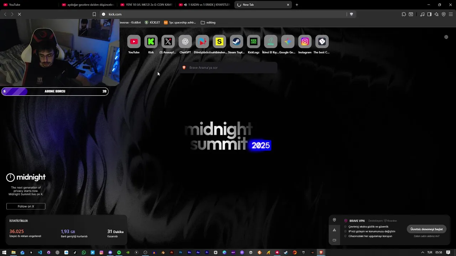Switch TUR keyboard language indicator
Screen dimensions: 456x256
pos(430,252)
